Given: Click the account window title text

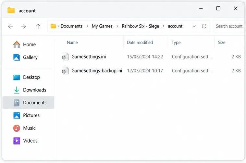Looking at the screenshot, I should click(x=27, y=11).
